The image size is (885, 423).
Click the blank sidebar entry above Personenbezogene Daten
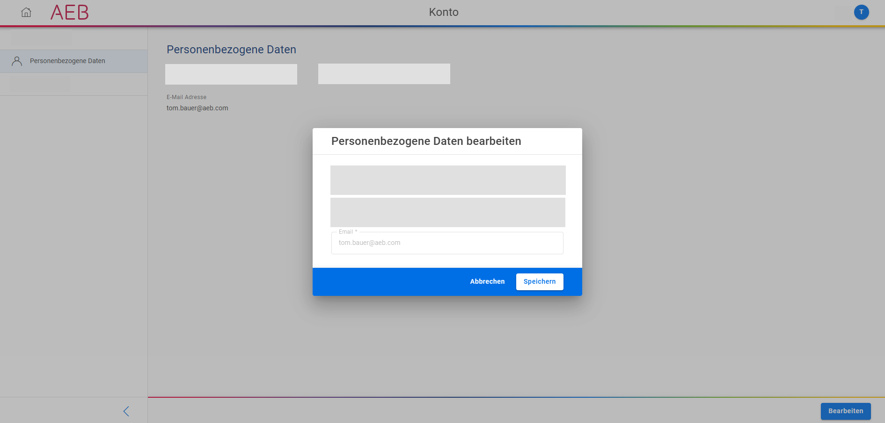click(41, 38)
